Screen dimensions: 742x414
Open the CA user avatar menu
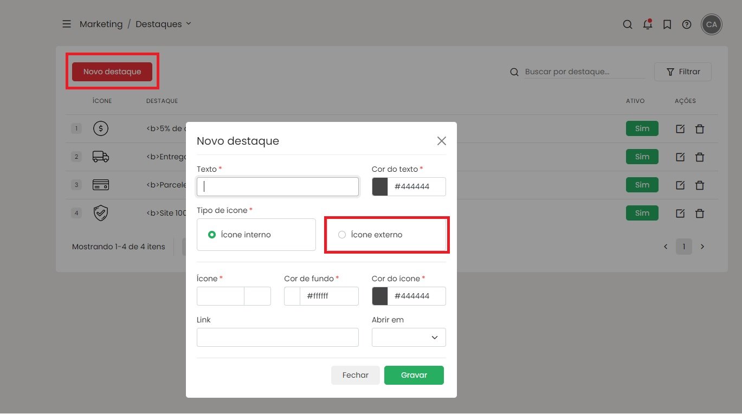coord(712,24)
